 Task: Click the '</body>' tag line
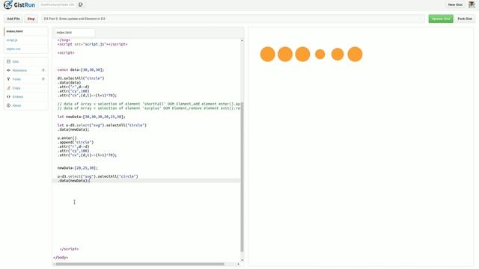(61, 258)
